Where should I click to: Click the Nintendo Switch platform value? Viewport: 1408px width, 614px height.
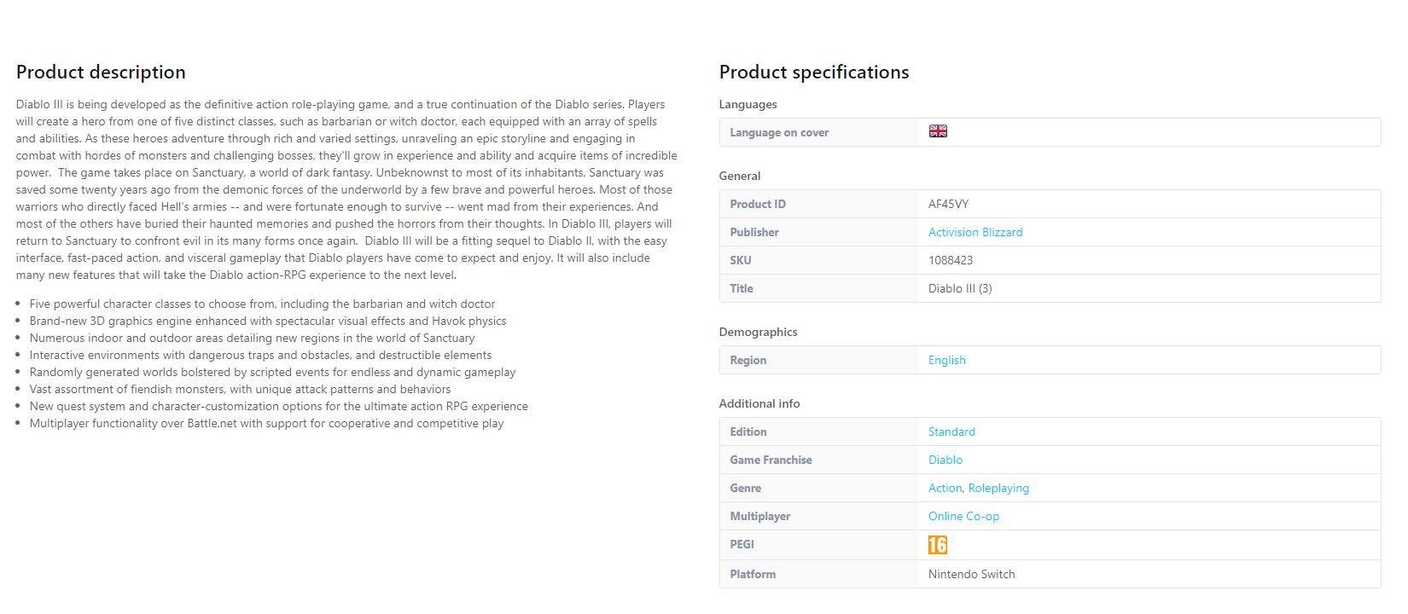click(x=971, y=574)
